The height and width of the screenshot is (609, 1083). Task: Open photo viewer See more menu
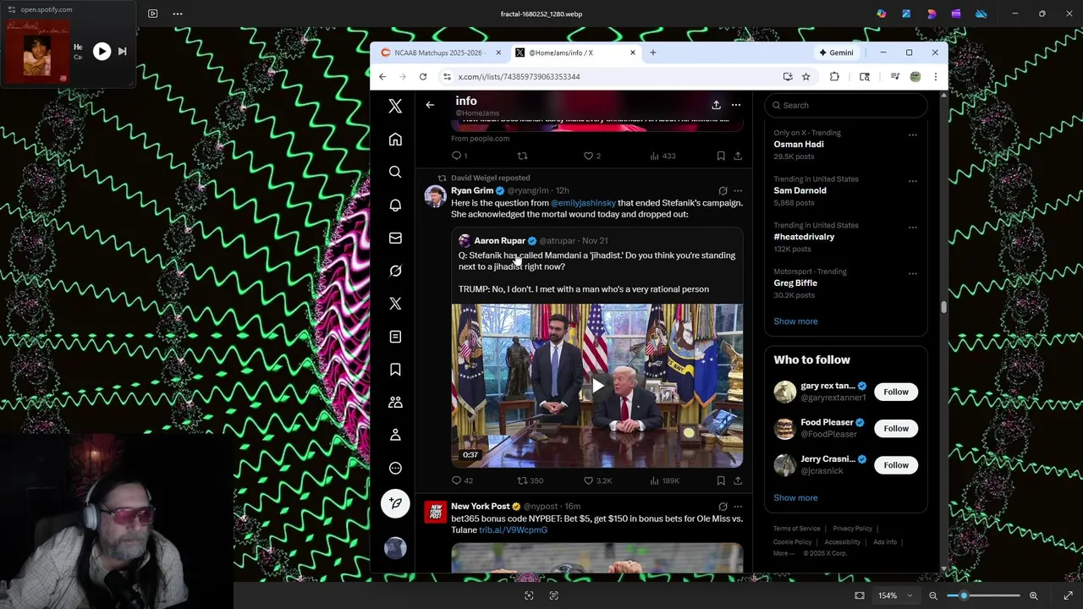tap(177, 14)
